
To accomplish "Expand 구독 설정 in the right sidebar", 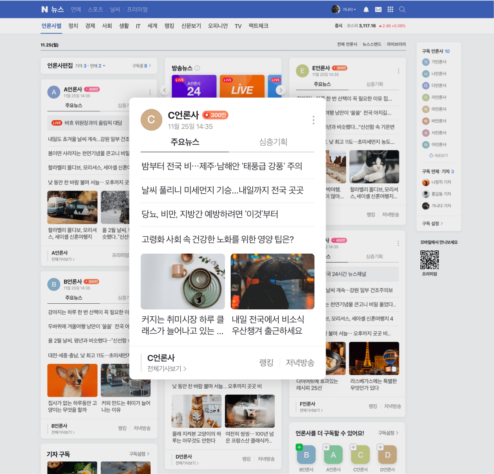I will pyautogui.click(x=432, y=223).
